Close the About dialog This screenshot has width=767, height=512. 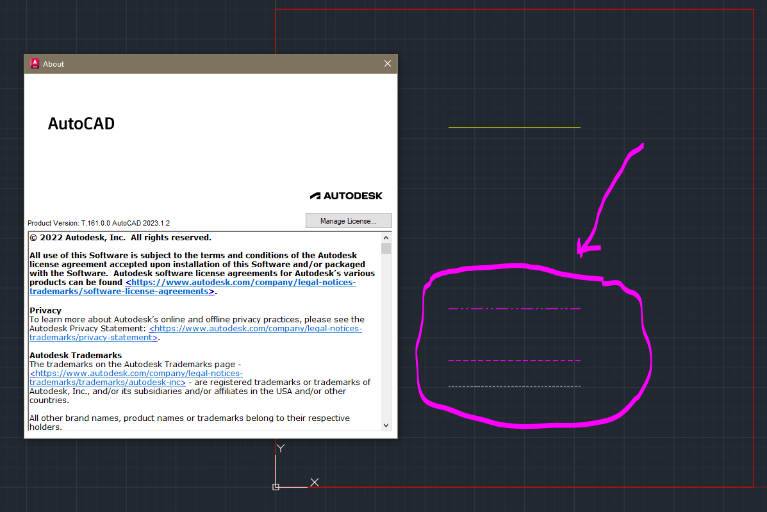pos(387,63)
